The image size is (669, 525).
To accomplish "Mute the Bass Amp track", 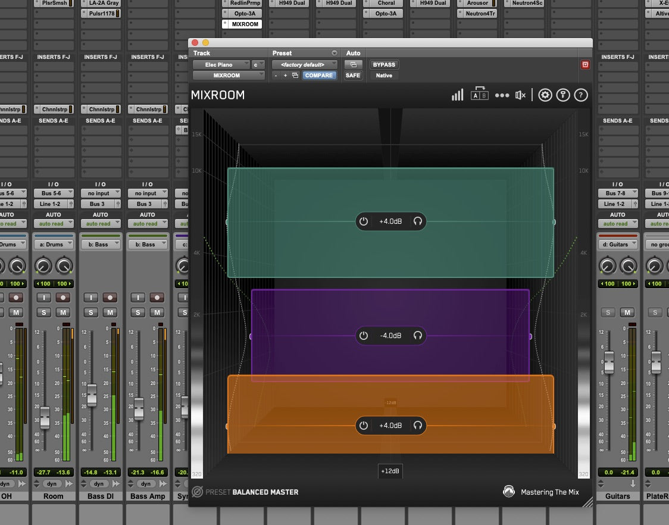I will pyautogui.click(x=157, y=312).
